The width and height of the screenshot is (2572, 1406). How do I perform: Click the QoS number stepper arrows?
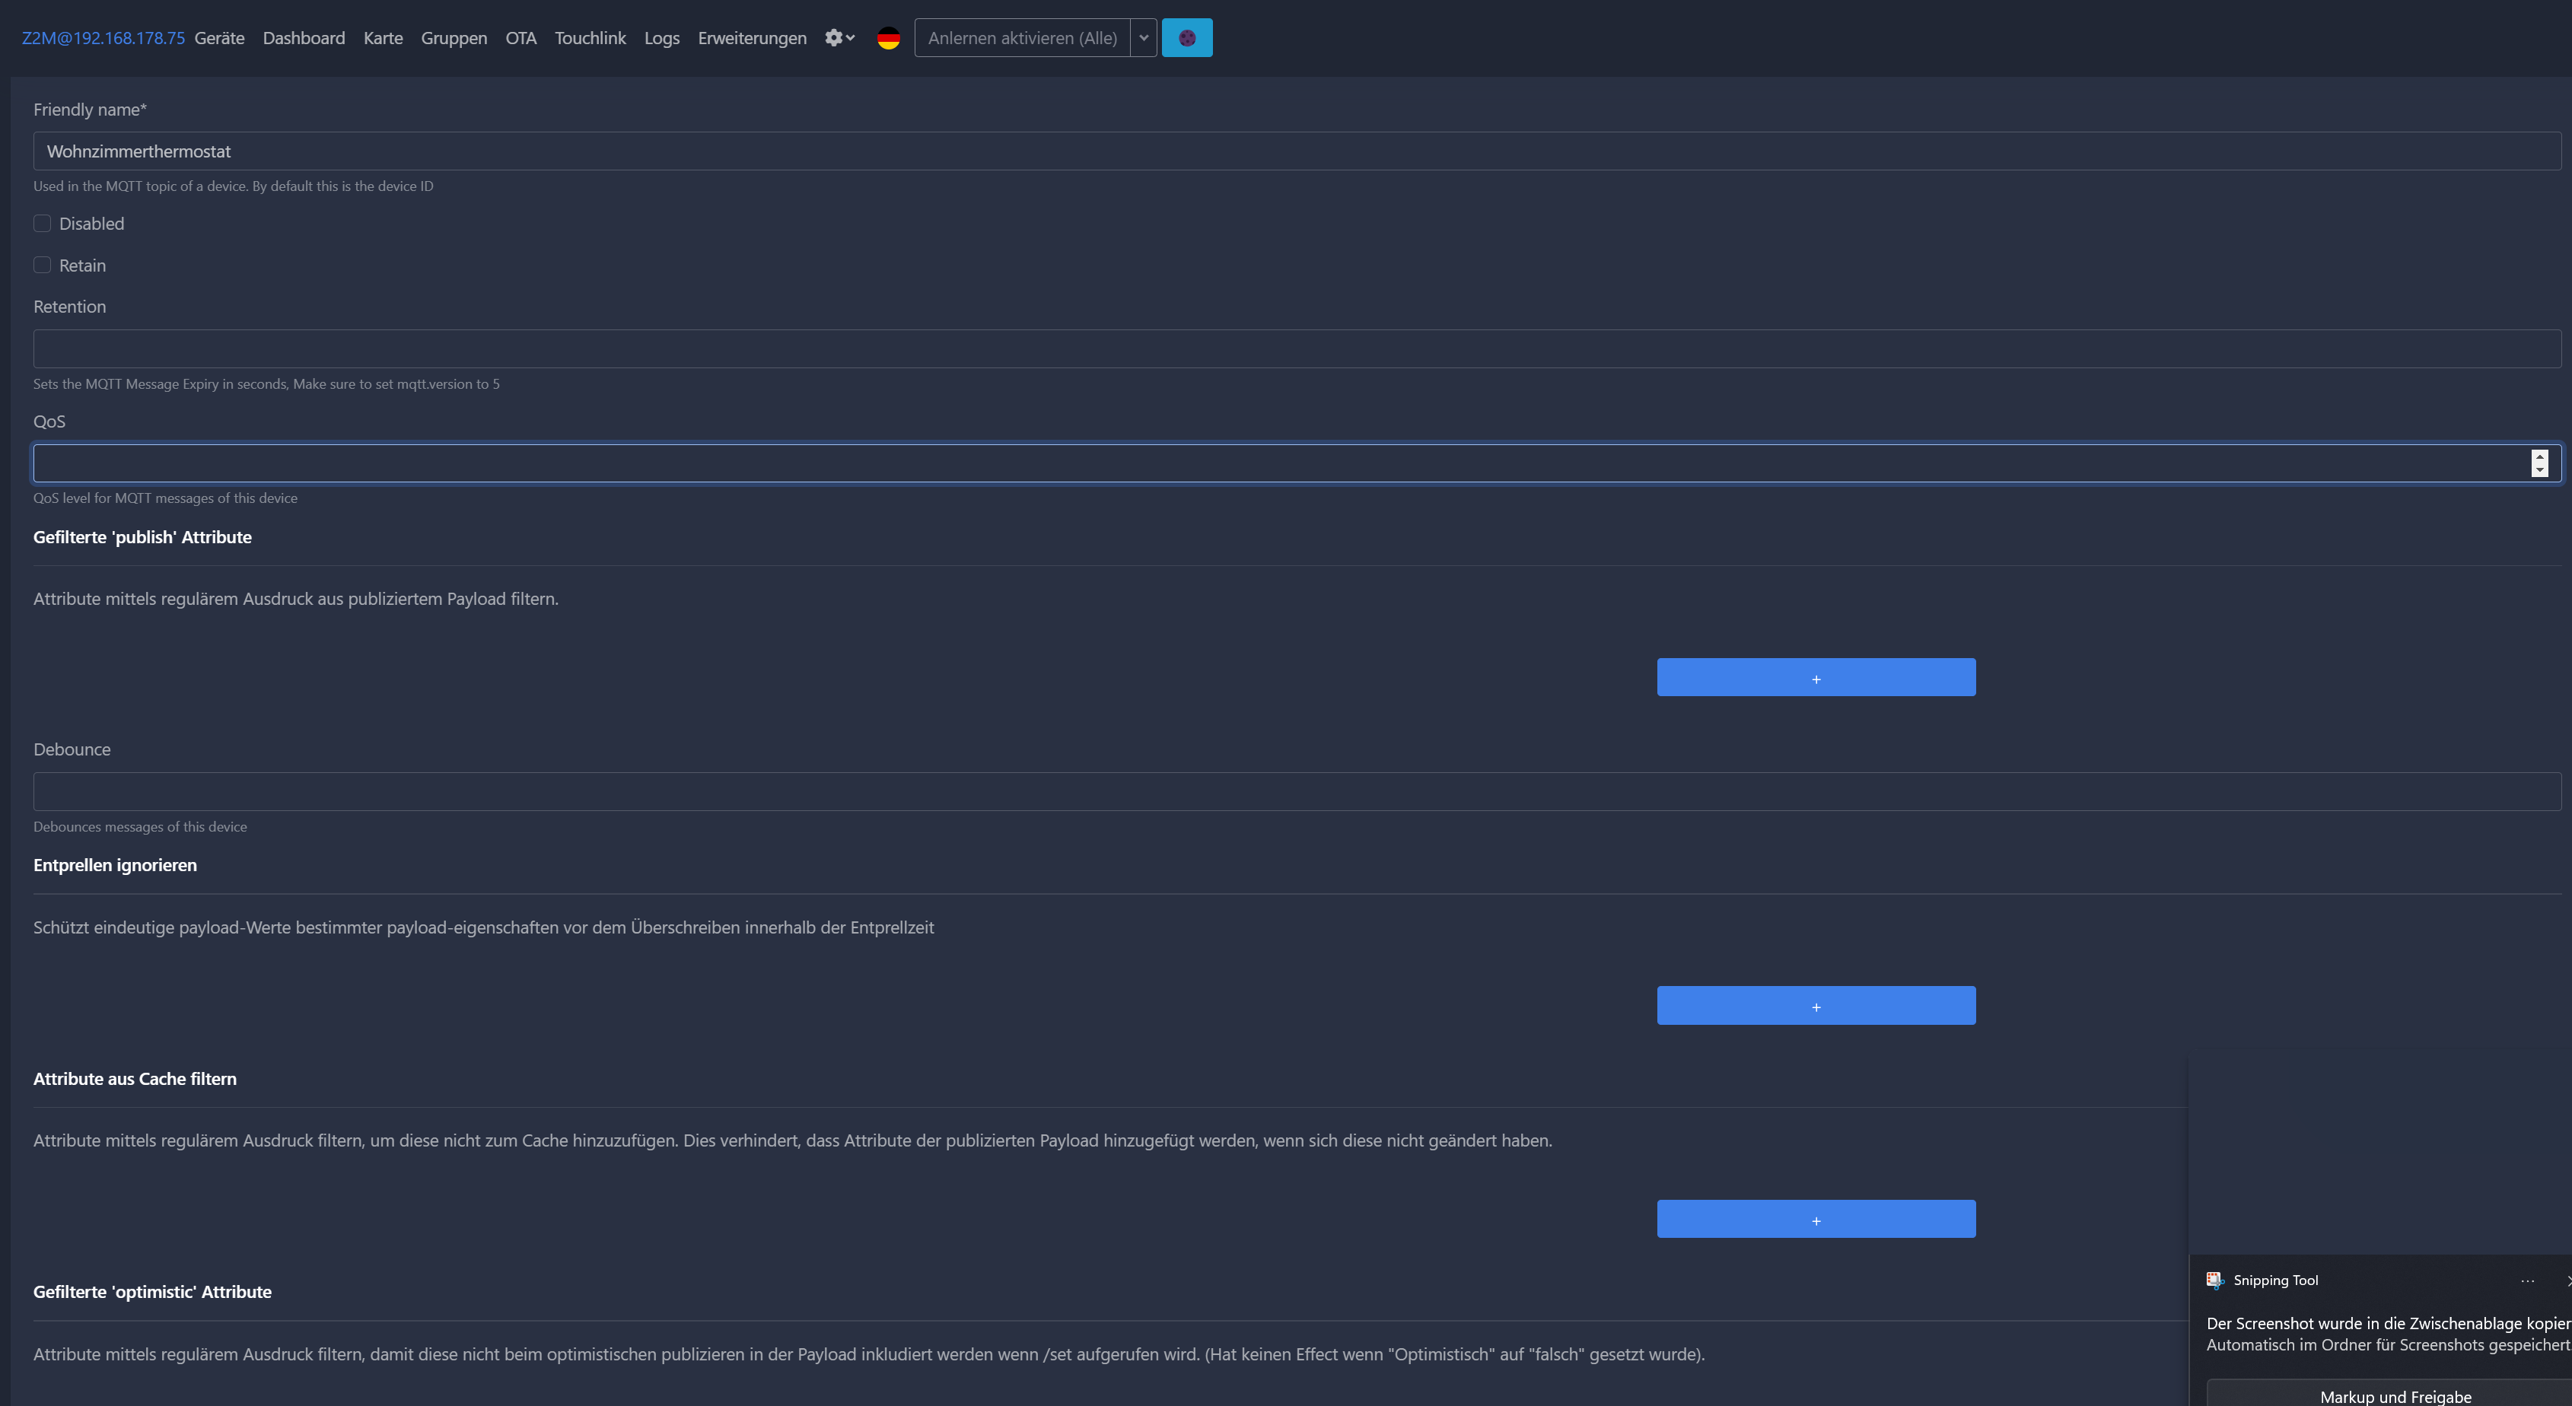coord(2539,463)
